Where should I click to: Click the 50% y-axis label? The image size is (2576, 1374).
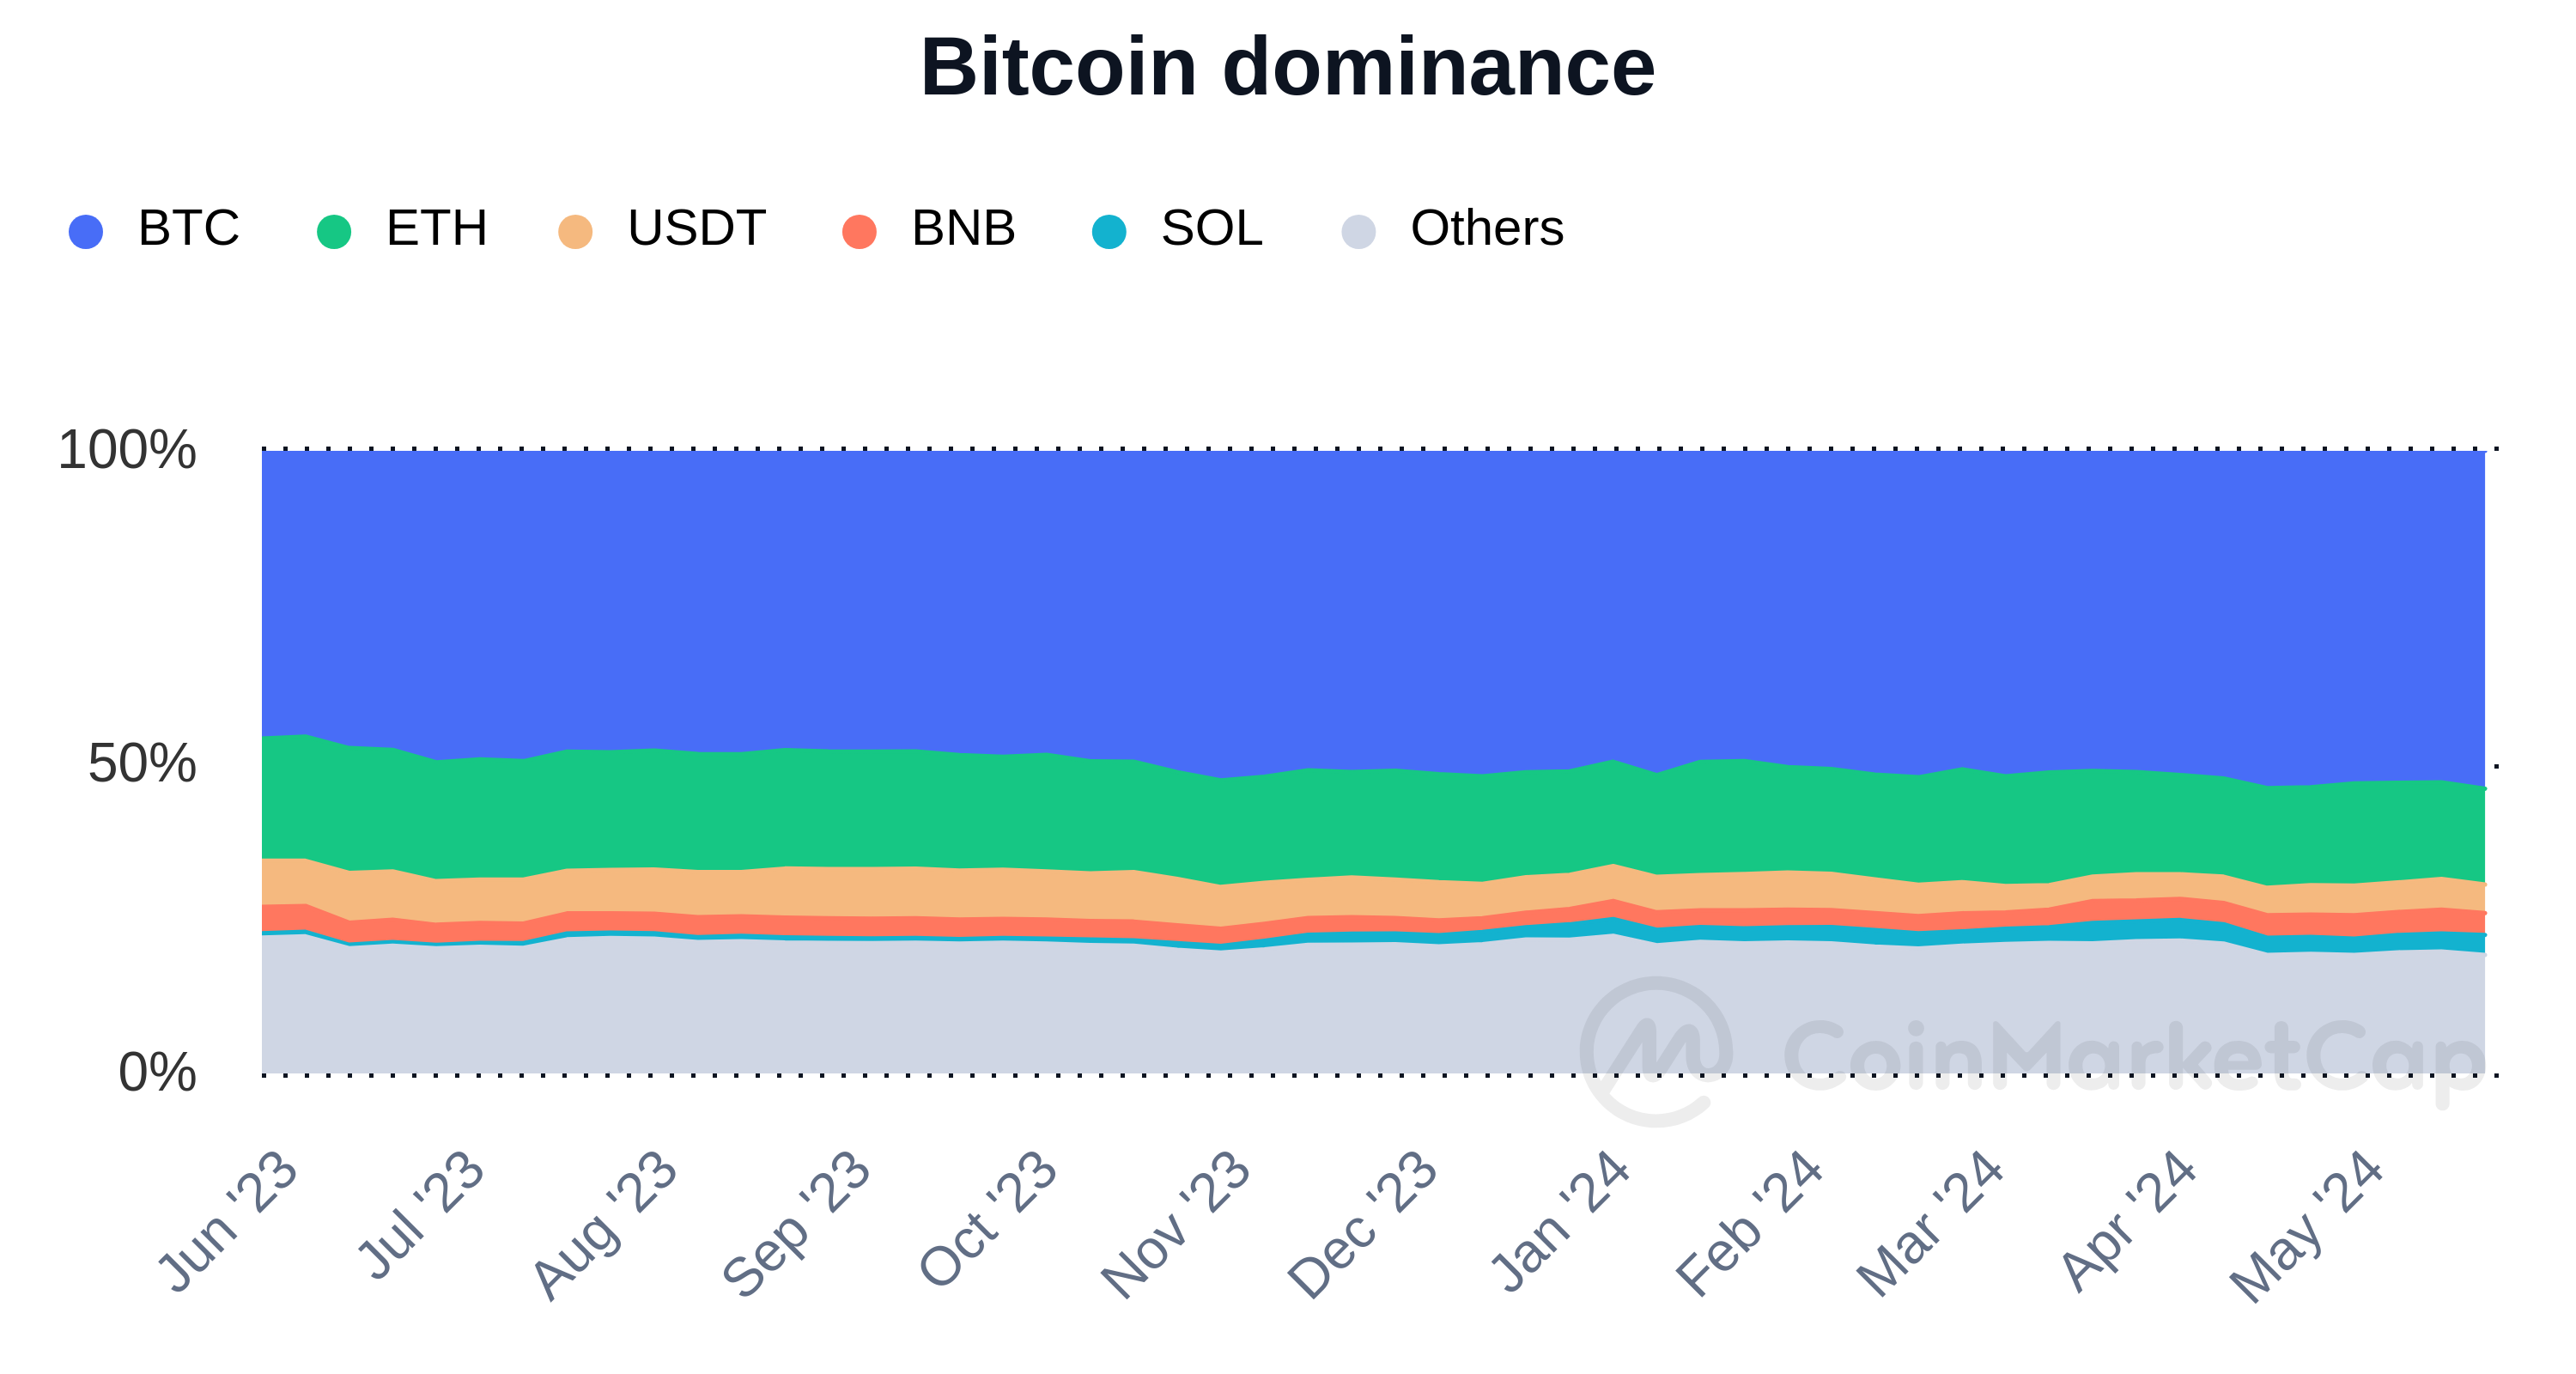point(142,765)
